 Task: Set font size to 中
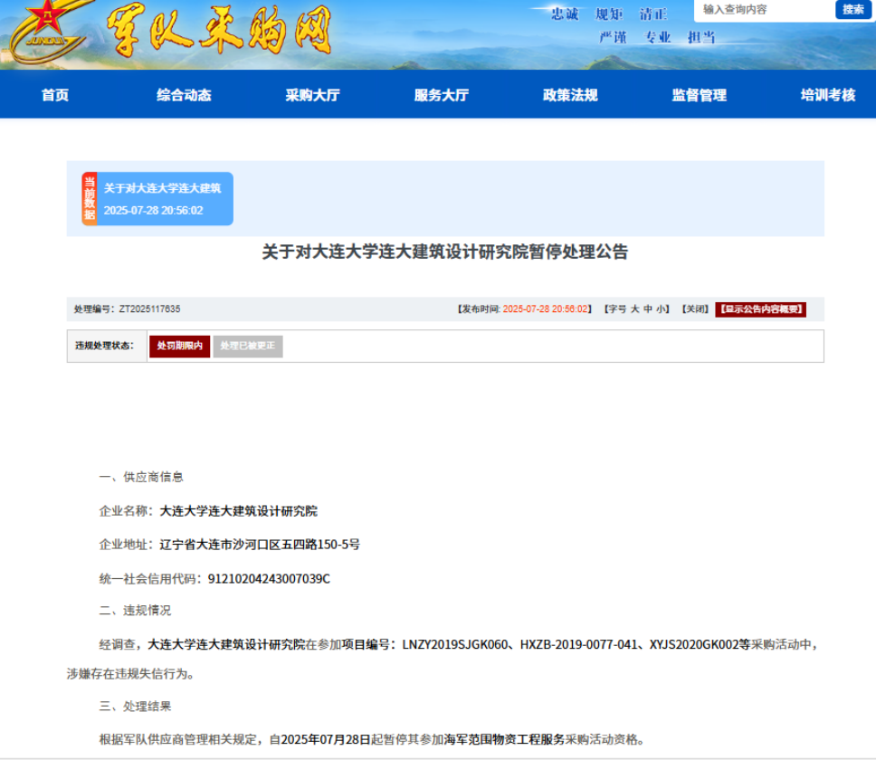648,309
